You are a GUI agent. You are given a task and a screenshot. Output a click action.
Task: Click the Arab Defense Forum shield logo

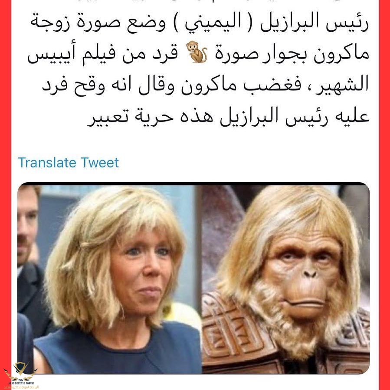click(20, 371)
